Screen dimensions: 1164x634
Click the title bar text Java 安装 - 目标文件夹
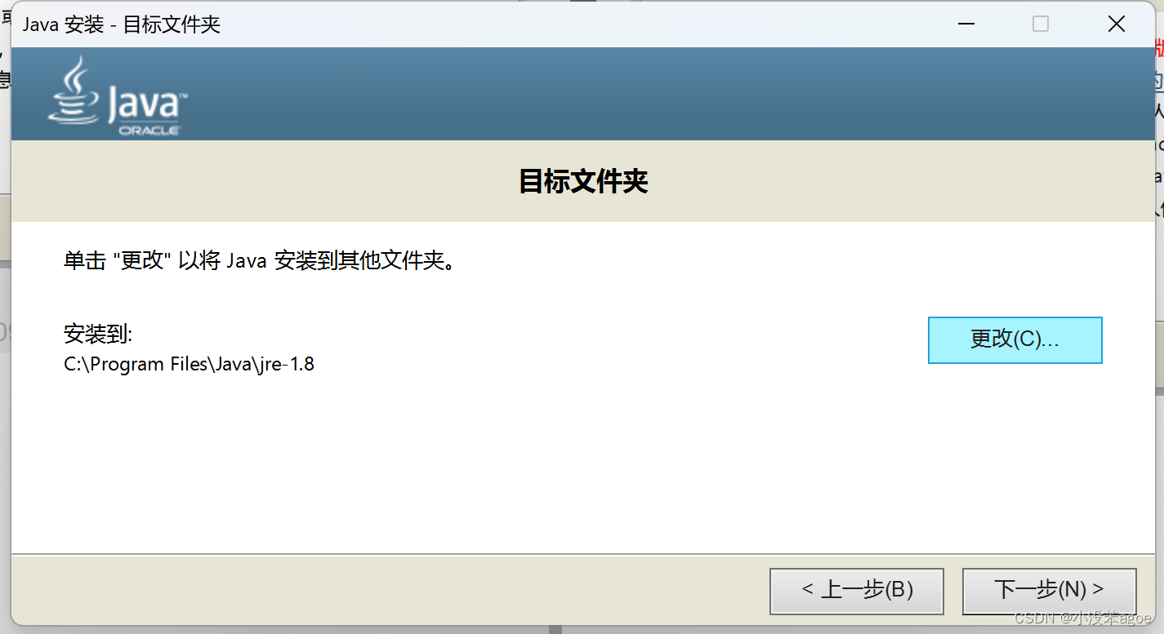[x=122, y=24]
